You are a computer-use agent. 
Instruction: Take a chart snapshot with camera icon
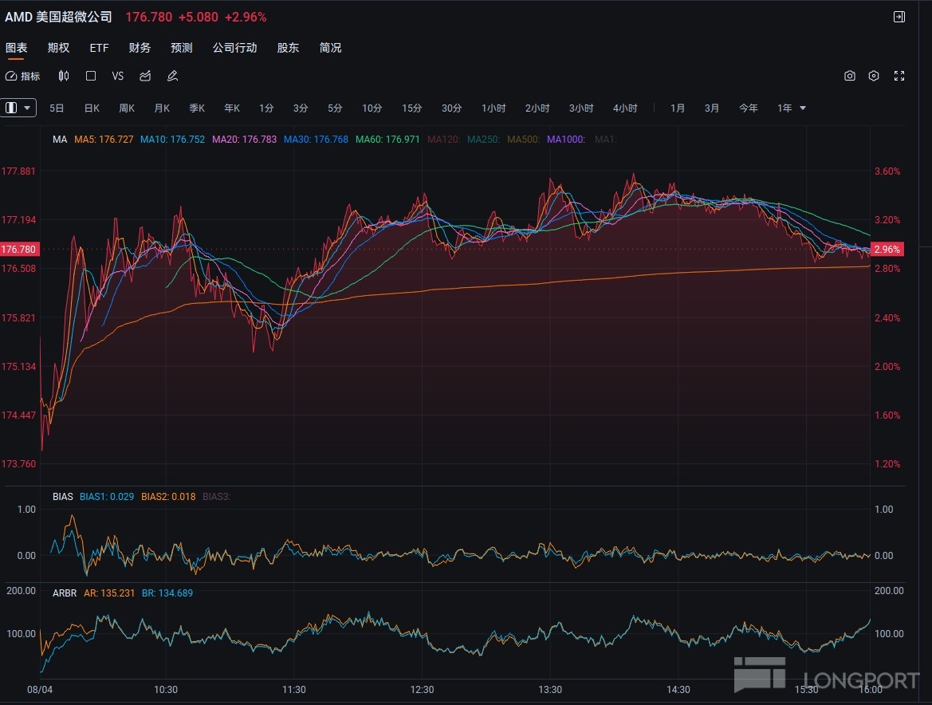(850, 76)
